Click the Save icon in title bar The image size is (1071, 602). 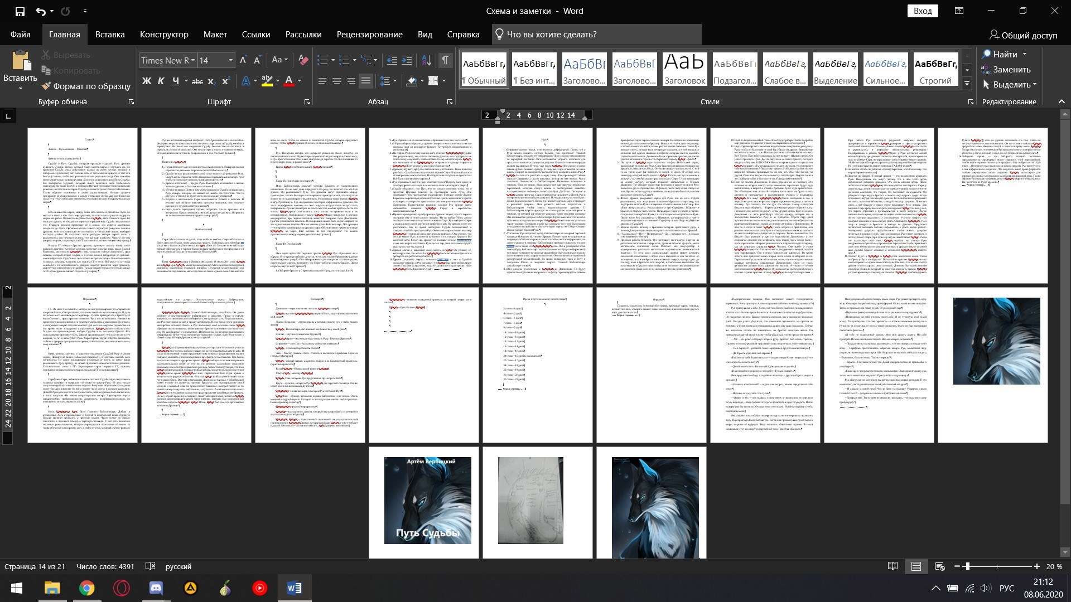20,11
